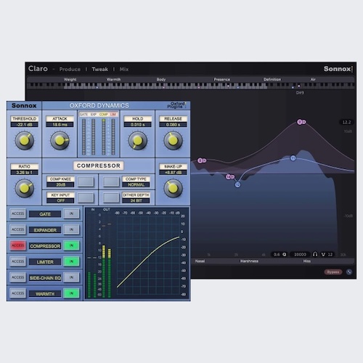This screenshot has height=363, width=363.
Task: Open Access for the Limiter section
Action: tap(18, 261)
